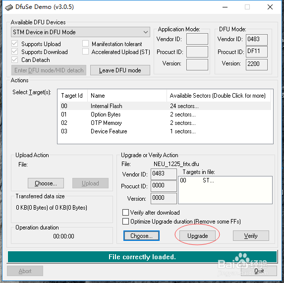Click the Available Sectors column header
The width and height of the screenshot is (284, 283).
[x=219, y=96]
